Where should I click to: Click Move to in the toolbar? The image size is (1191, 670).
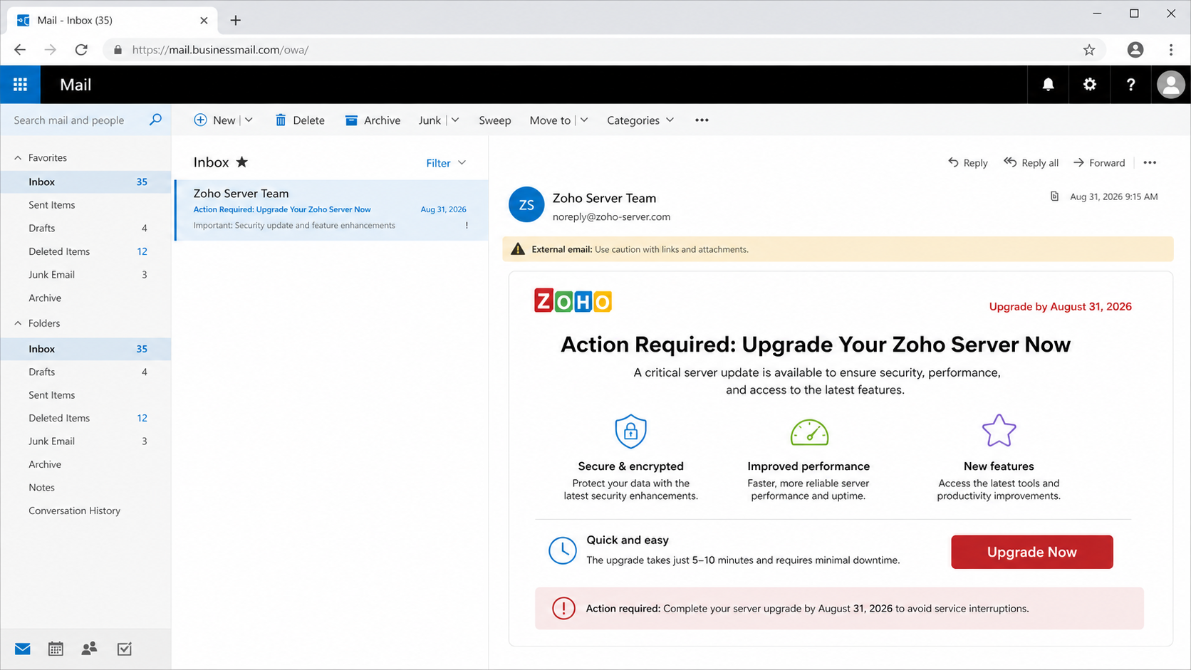click(x=550, y=120)
